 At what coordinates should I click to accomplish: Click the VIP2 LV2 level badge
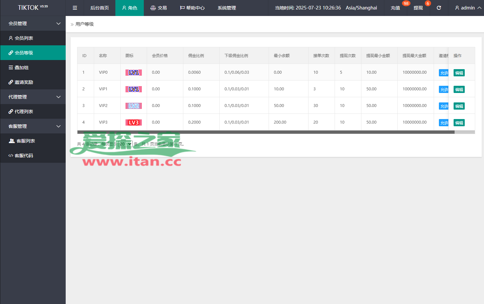(134, 106)
